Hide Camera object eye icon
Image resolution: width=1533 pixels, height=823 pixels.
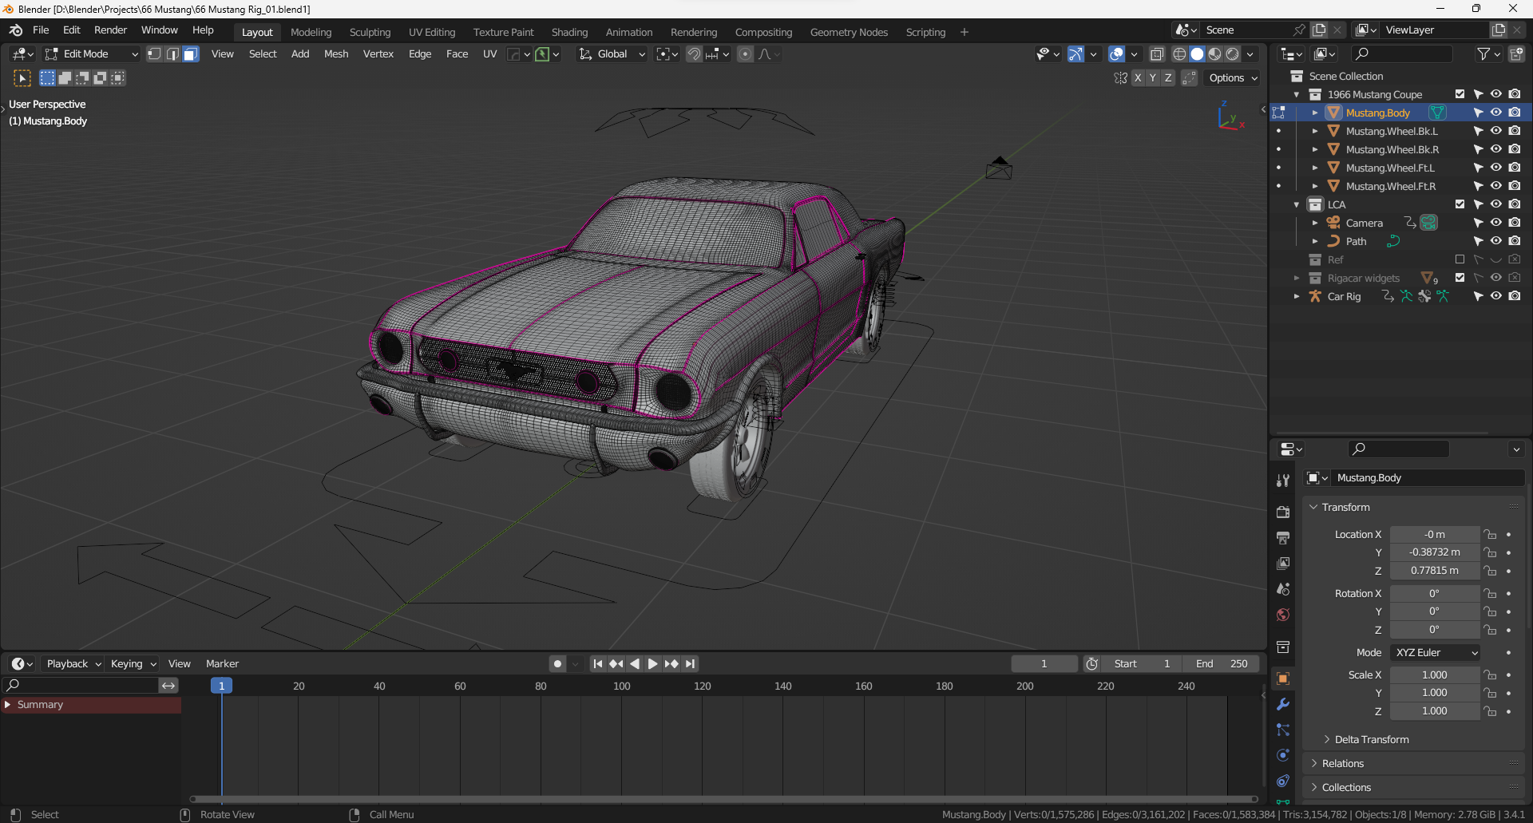pos(1496,223)
